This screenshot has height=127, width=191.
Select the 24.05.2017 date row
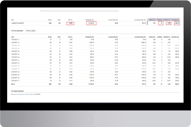[x=95, y=78]
